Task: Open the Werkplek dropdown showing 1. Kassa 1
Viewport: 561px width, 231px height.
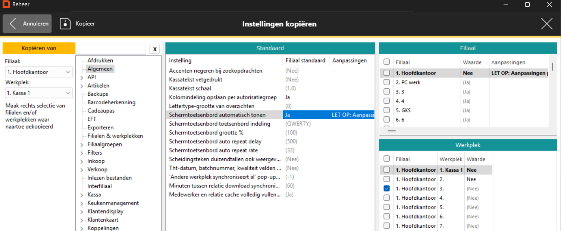Action: (39, 93)
